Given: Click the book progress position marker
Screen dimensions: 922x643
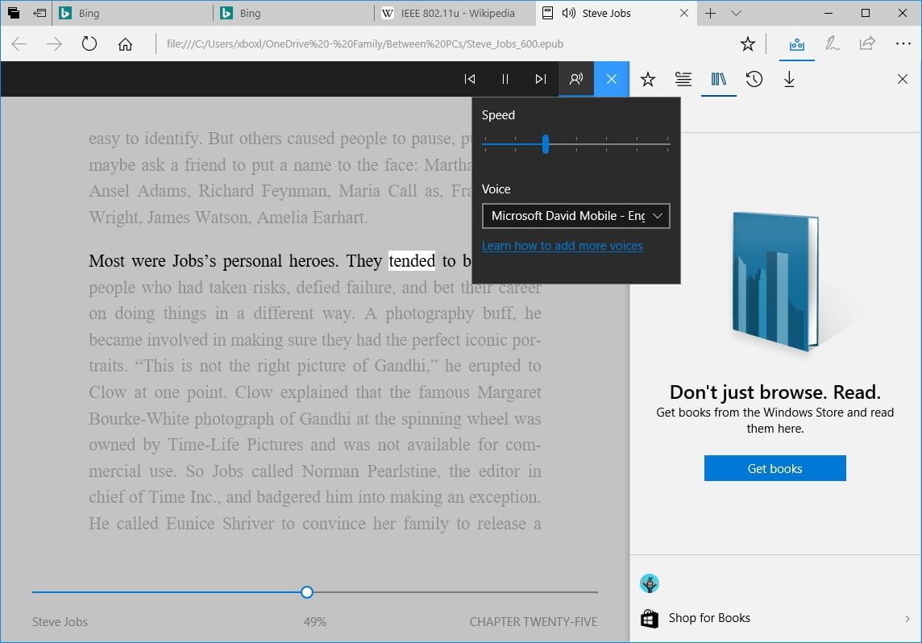Looking at the screenshot, I should pyautogui.click(x=307, y=592).
